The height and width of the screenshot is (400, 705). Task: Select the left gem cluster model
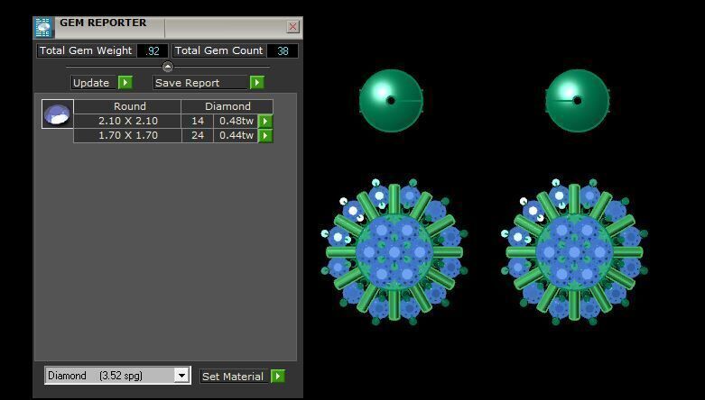coord(394,252)
